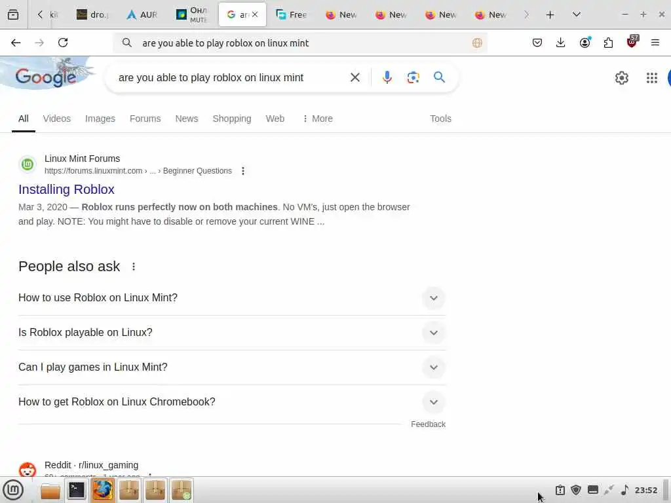Switch to the Web search tab
The width and height of the screenshot is (671, 503).
(275, 119)
